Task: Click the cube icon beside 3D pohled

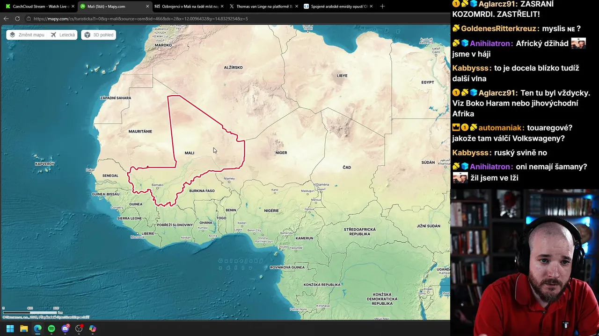Action: (x=87, y=35)
